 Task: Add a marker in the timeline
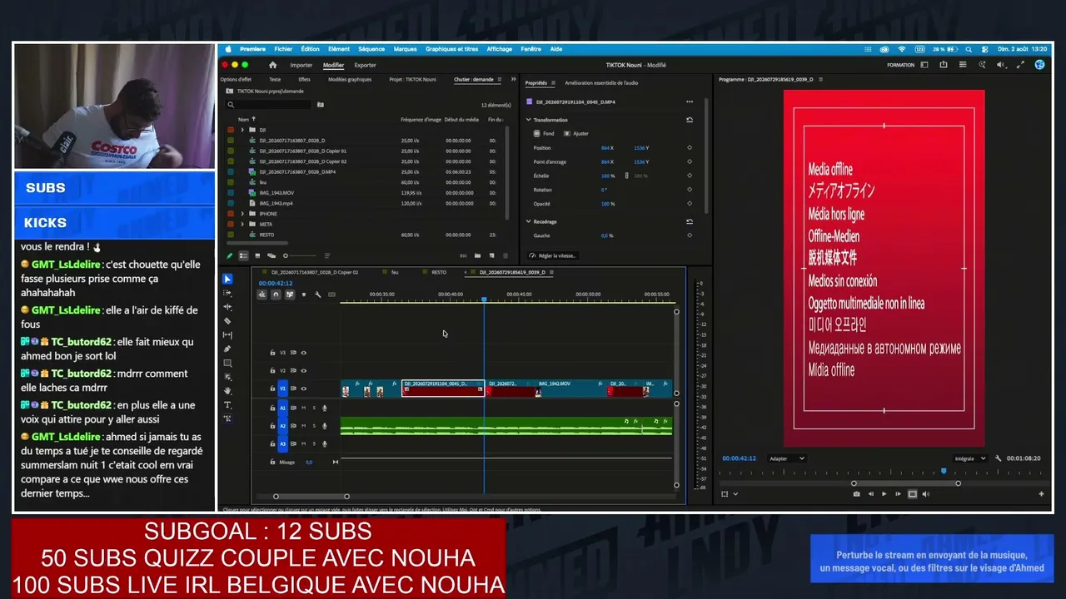coord(304,295)
